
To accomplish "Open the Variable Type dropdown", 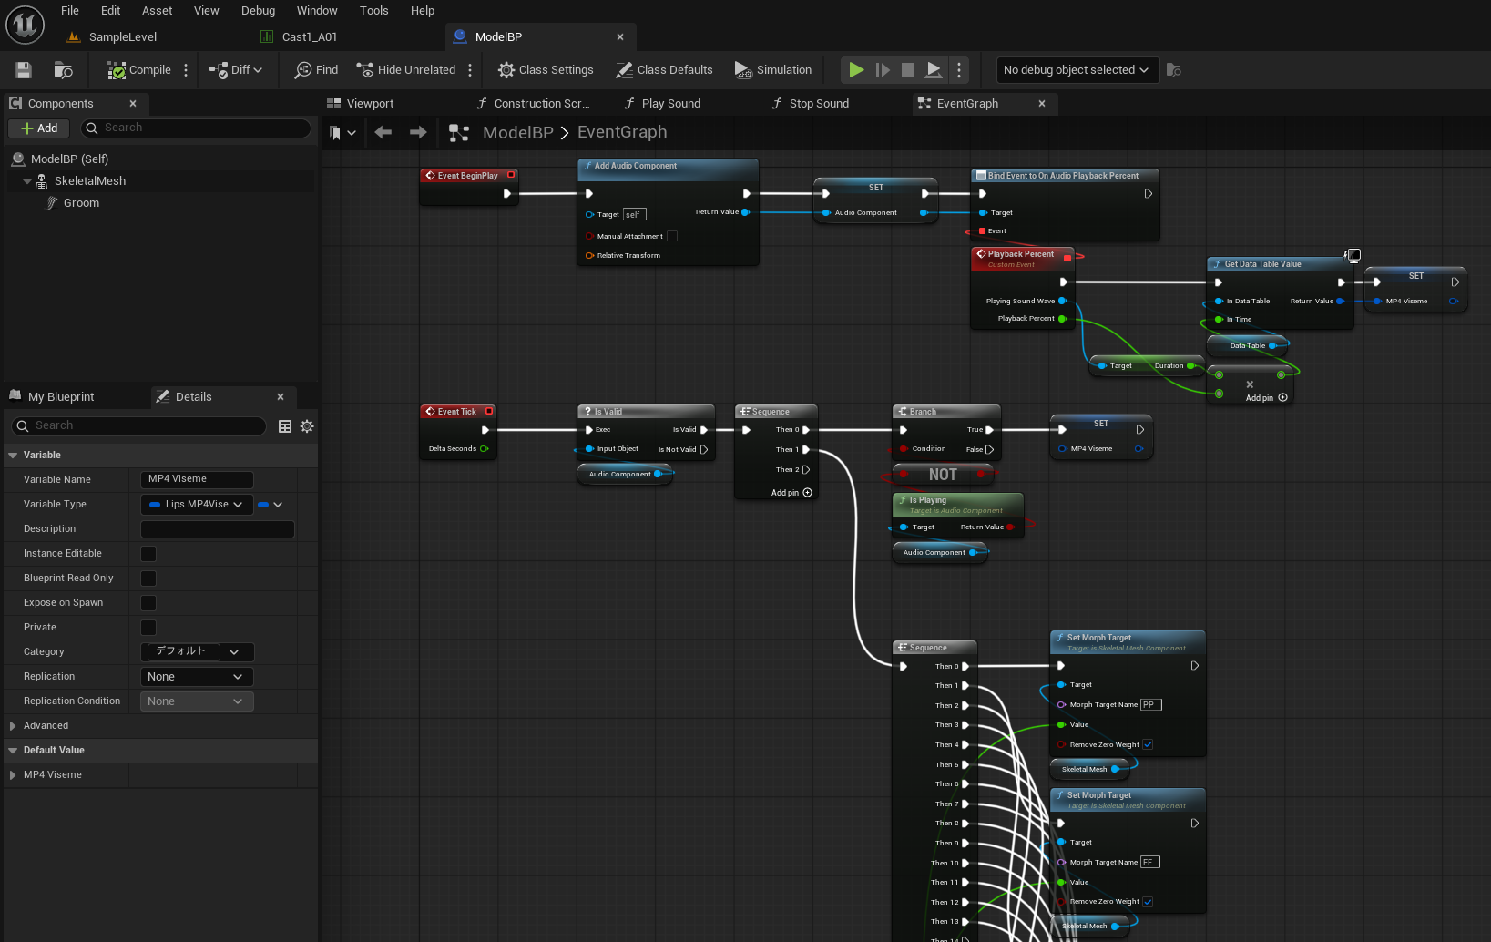I will click(197, 505).
